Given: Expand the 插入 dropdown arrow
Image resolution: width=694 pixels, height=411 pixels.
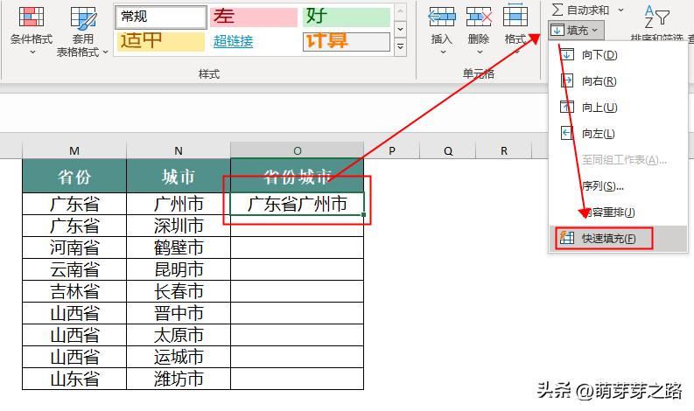Looking at the screenshot, I should pyautogui.click(x=443, y=52).
